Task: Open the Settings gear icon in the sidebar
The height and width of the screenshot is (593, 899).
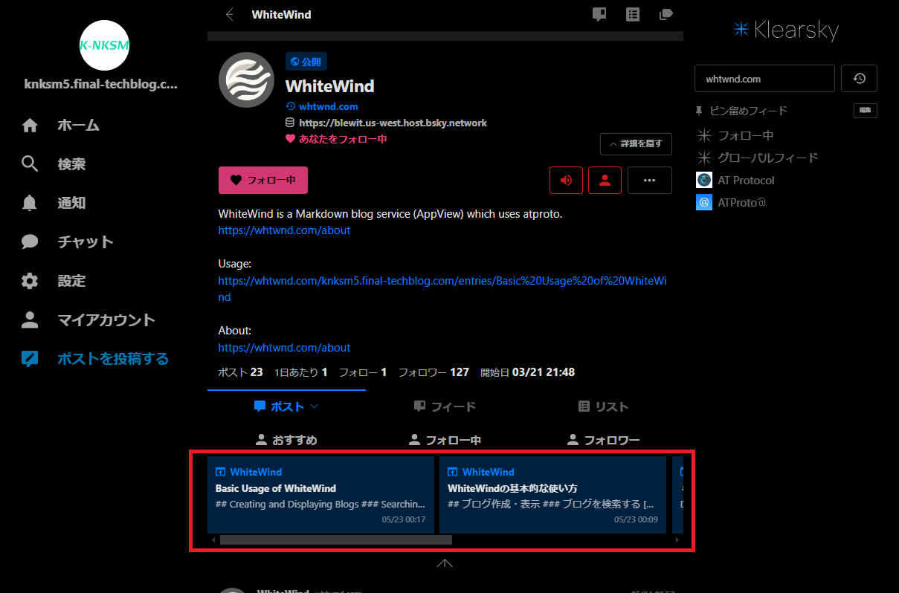Action: 30,281
